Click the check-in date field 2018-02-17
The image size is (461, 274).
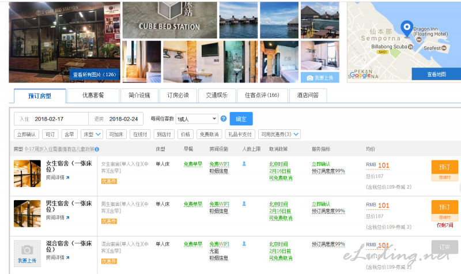[x=51, y=119]
